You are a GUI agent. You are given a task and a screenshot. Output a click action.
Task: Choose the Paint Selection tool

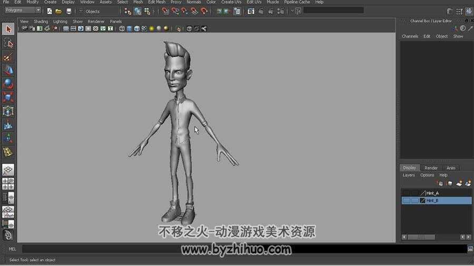[8, 57]
